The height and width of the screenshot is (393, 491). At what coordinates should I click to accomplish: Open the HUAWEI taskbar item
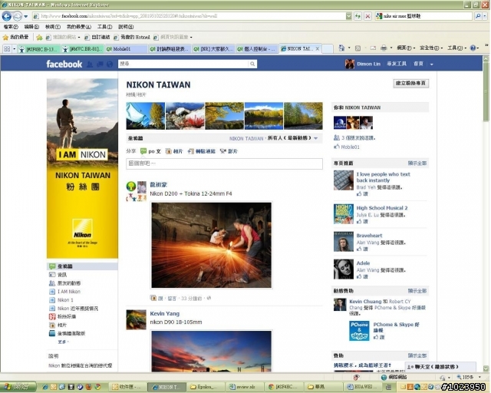point(361,387)
